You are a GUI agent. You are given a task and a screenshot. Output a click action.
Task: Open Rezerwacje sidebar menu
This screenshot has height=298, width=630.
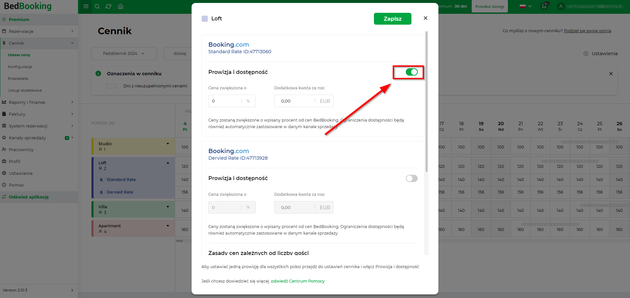click(21, 31)
